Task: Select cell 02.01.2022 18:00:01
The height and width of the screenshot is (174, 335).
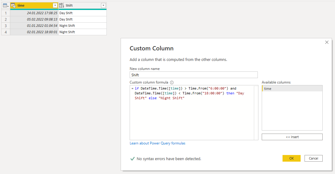Action: coord(34,32)
